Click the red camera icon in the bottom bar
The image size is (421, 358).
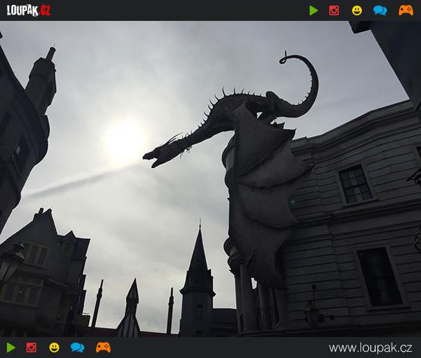31,348
